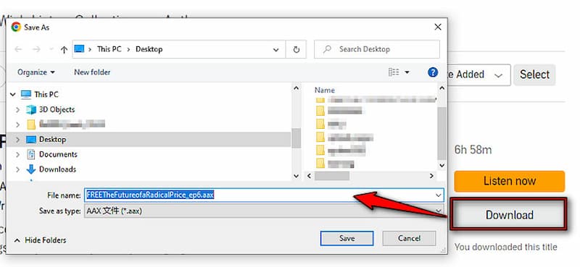Screen dimensions: 580x267
Task: Select Desktop in navigation tree
Action: point(52,140)
